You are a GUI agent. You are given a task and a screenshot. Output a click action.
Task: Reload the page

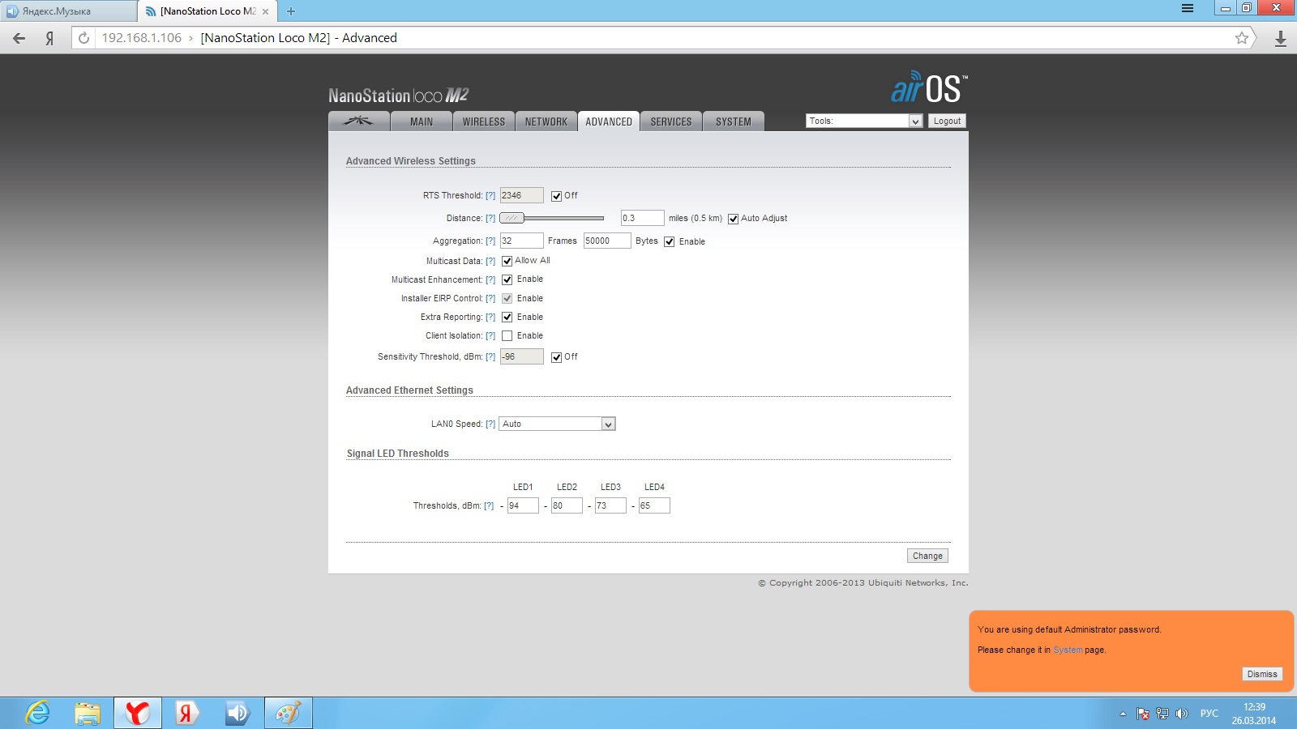pyautogui.click(x=84, y=38)
